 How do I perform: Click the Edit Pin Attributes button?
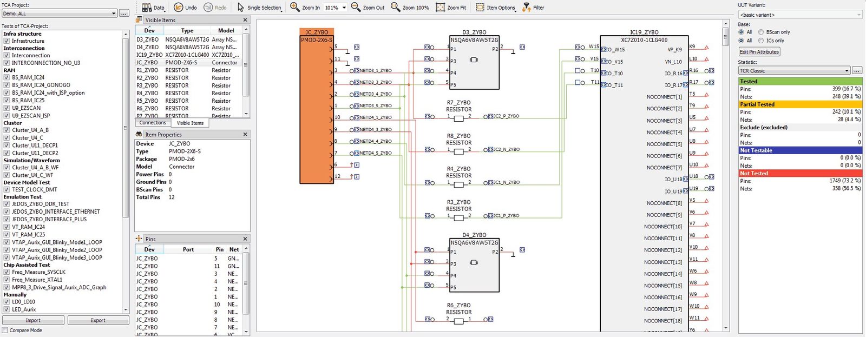tap(759, 52)
